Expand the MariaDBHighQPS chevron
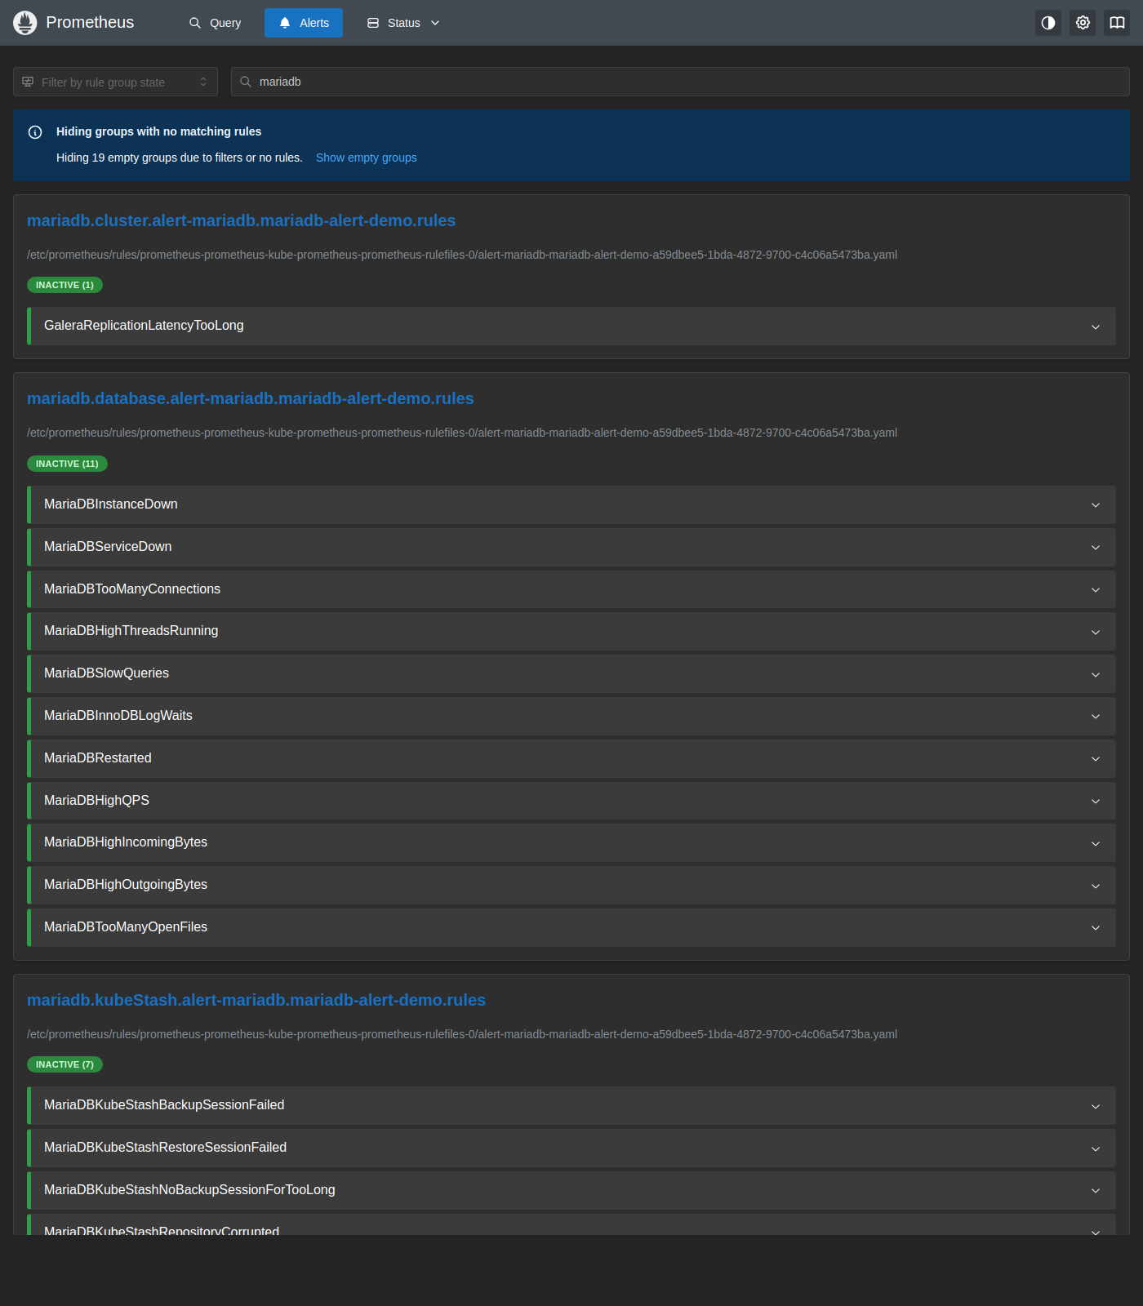Image resolution: width=1143 pixels, height=1306 pixels. click(x=1096, y=802)
